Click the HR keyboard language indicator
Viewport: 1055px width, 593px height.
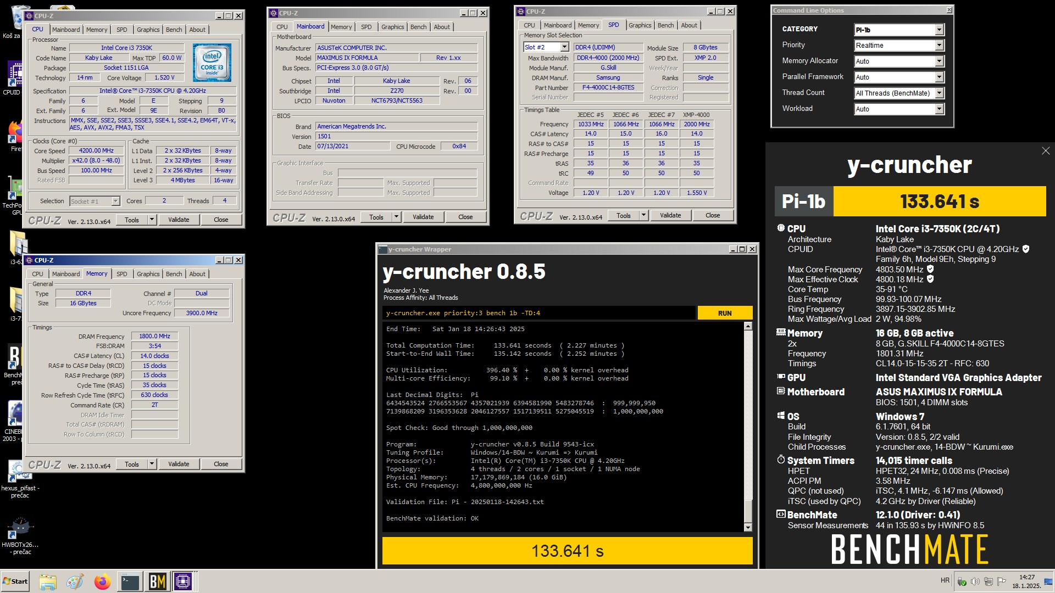(x=945, y=580)
